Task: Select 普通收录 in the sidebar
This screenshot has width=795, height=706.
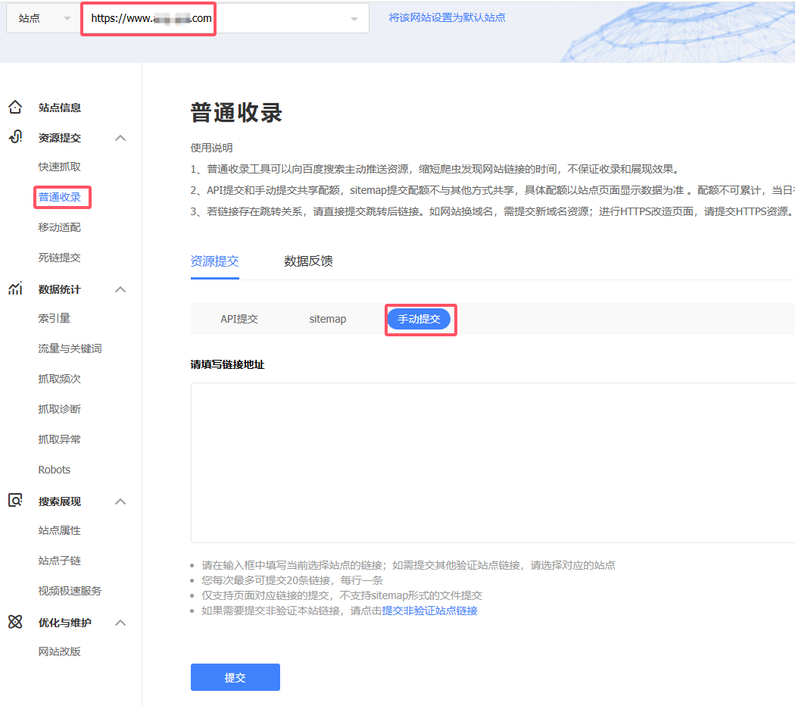Action: click(x=60, y=197)
